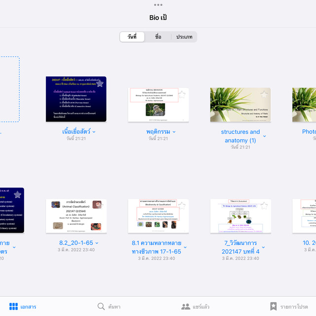Tap the star on the เนื้อเยื่อสัตว์ thumbnail
316x316 pixels.
99,83
